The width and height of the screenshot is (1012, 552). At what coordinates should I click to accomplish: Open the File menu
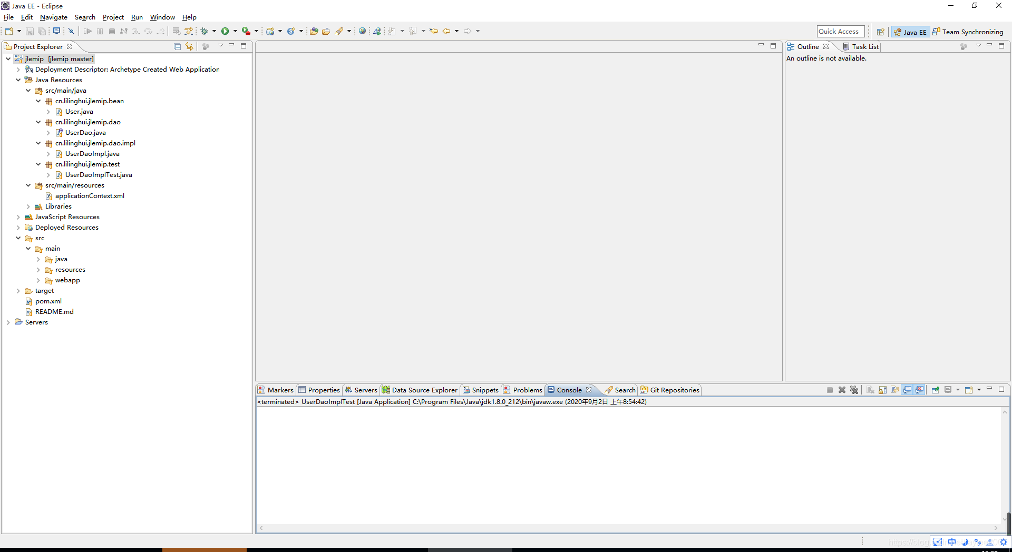pyautogui.click(x=8, y=17)
